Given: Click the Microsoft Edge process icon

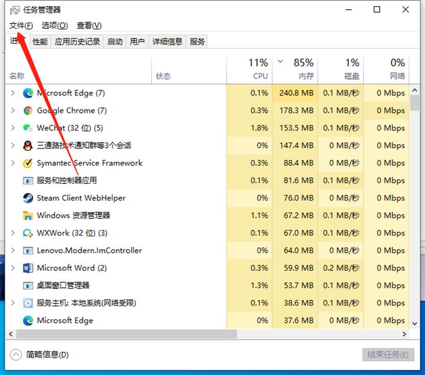Looking at the screenshot, I should tap(28, 93).
